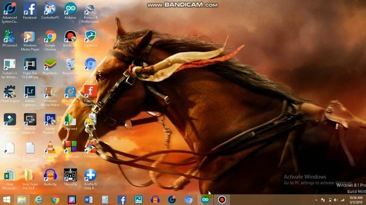
Task: Select the Vegas Pro 13.0 (64-bit) shortcut
Action: (30, 68)
